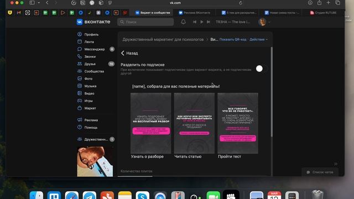Click the notifications bell icon
This screenshot has height=199, width=354.
click(x=183, y=22)
